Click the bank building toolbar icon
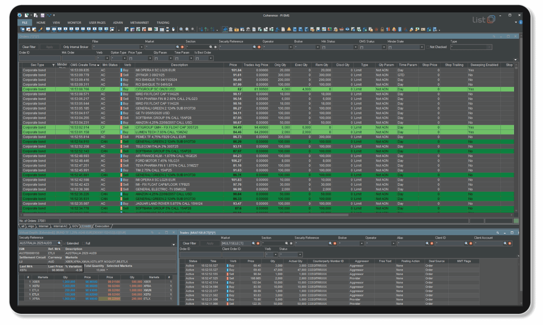Viewport: 543px width, 325px height. point(231,29)
